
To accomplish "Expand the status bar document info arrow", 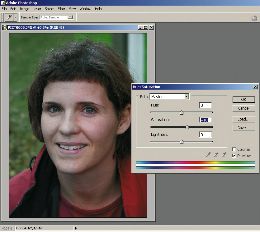I will (76, 228).
